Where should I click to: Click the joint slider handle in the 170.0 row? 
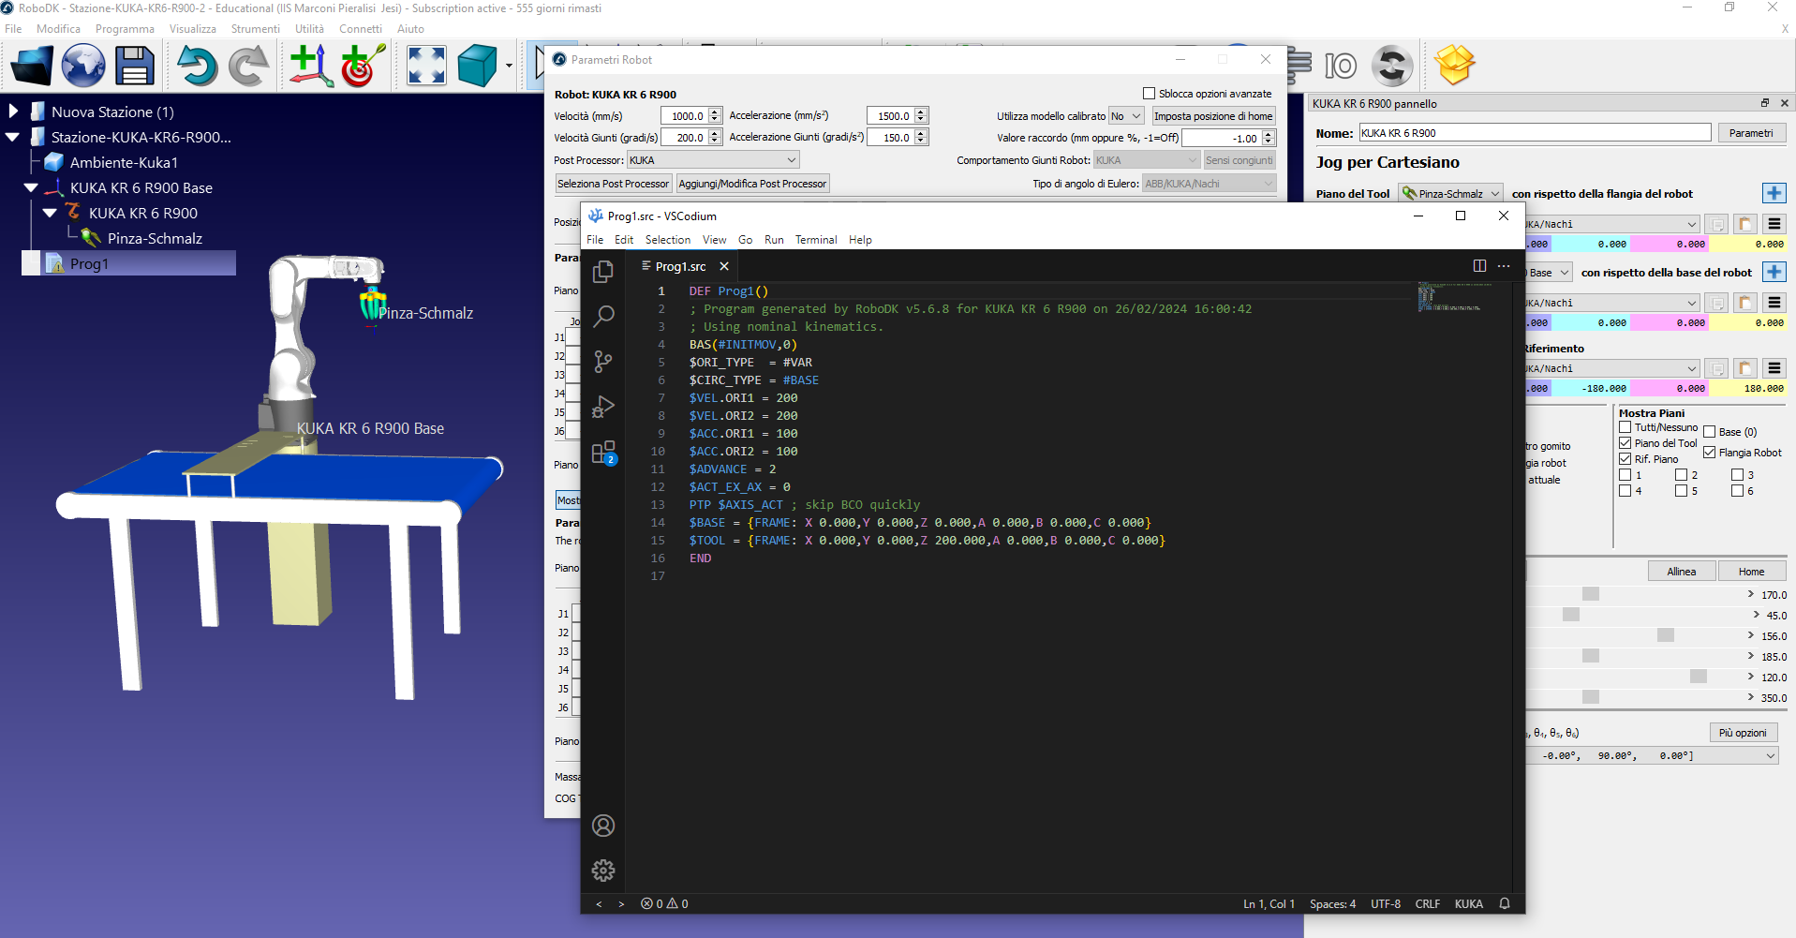point(1591,594)
